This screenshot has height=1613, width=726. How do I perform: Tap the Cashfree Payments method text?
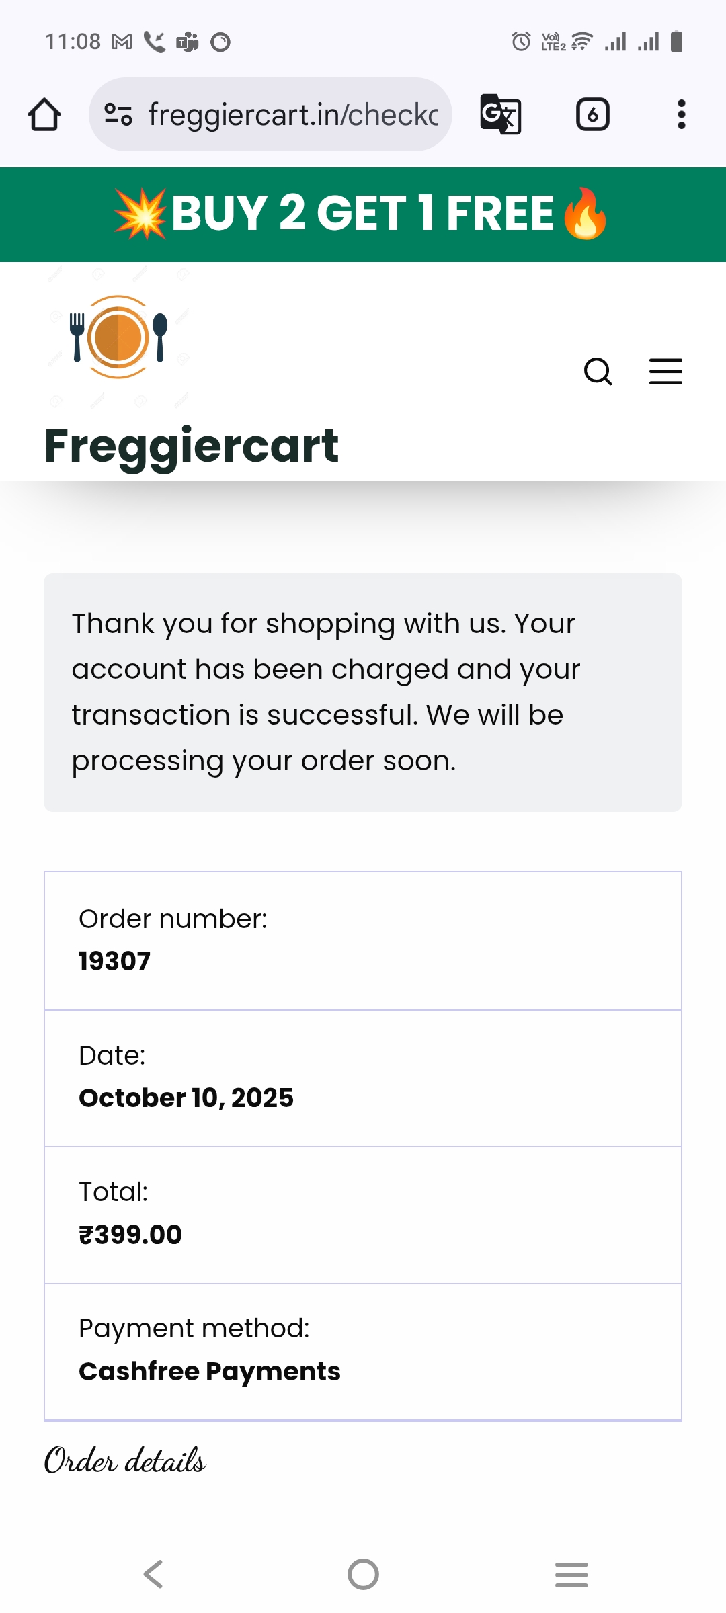210,1371
